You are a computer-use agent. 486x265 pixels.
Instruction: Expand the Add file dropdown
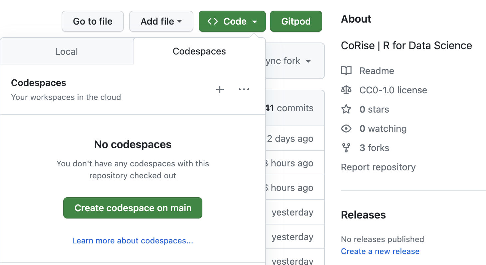[161, 21]
